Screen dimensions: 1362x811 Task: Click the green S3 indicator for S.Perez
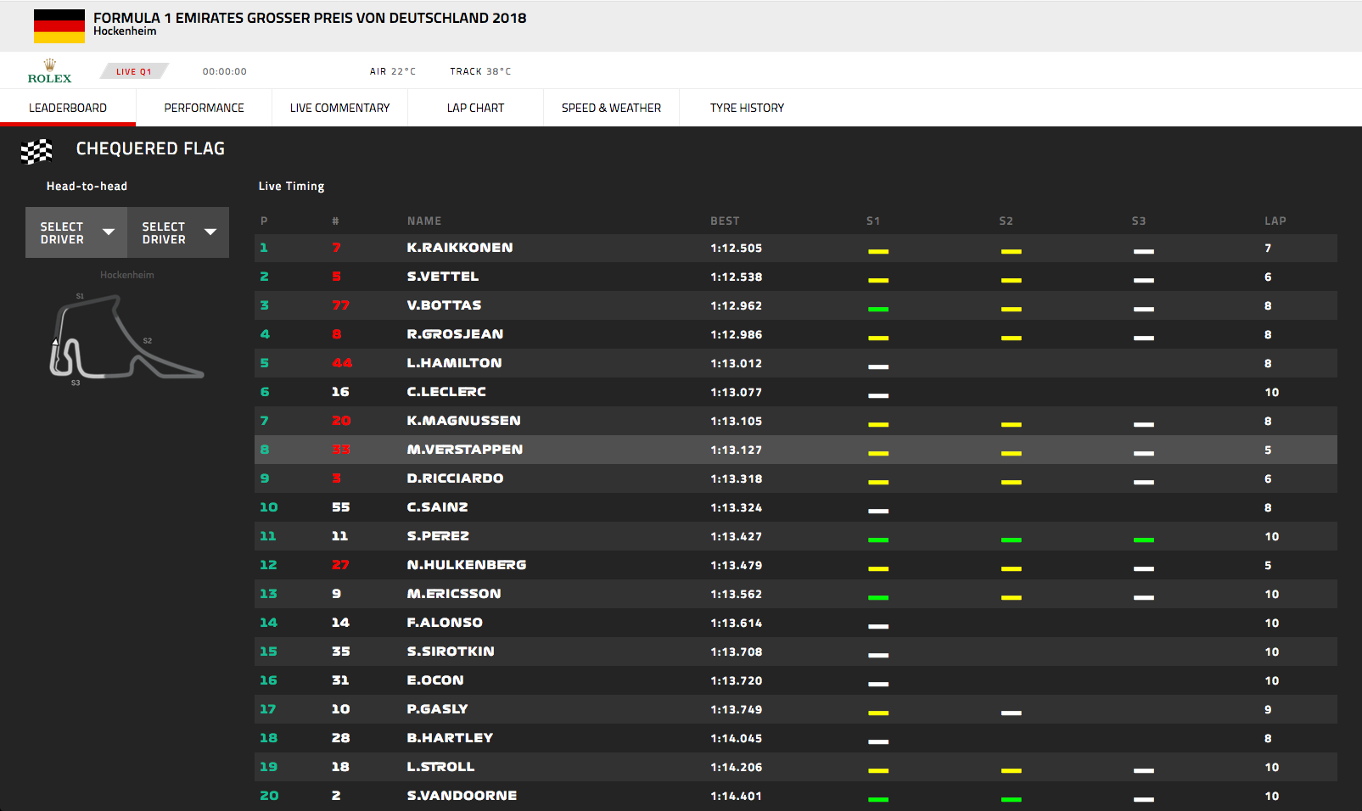[x=1143, y=540]
